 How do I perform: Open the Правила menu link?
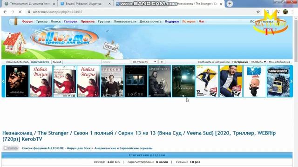[88, 21]
